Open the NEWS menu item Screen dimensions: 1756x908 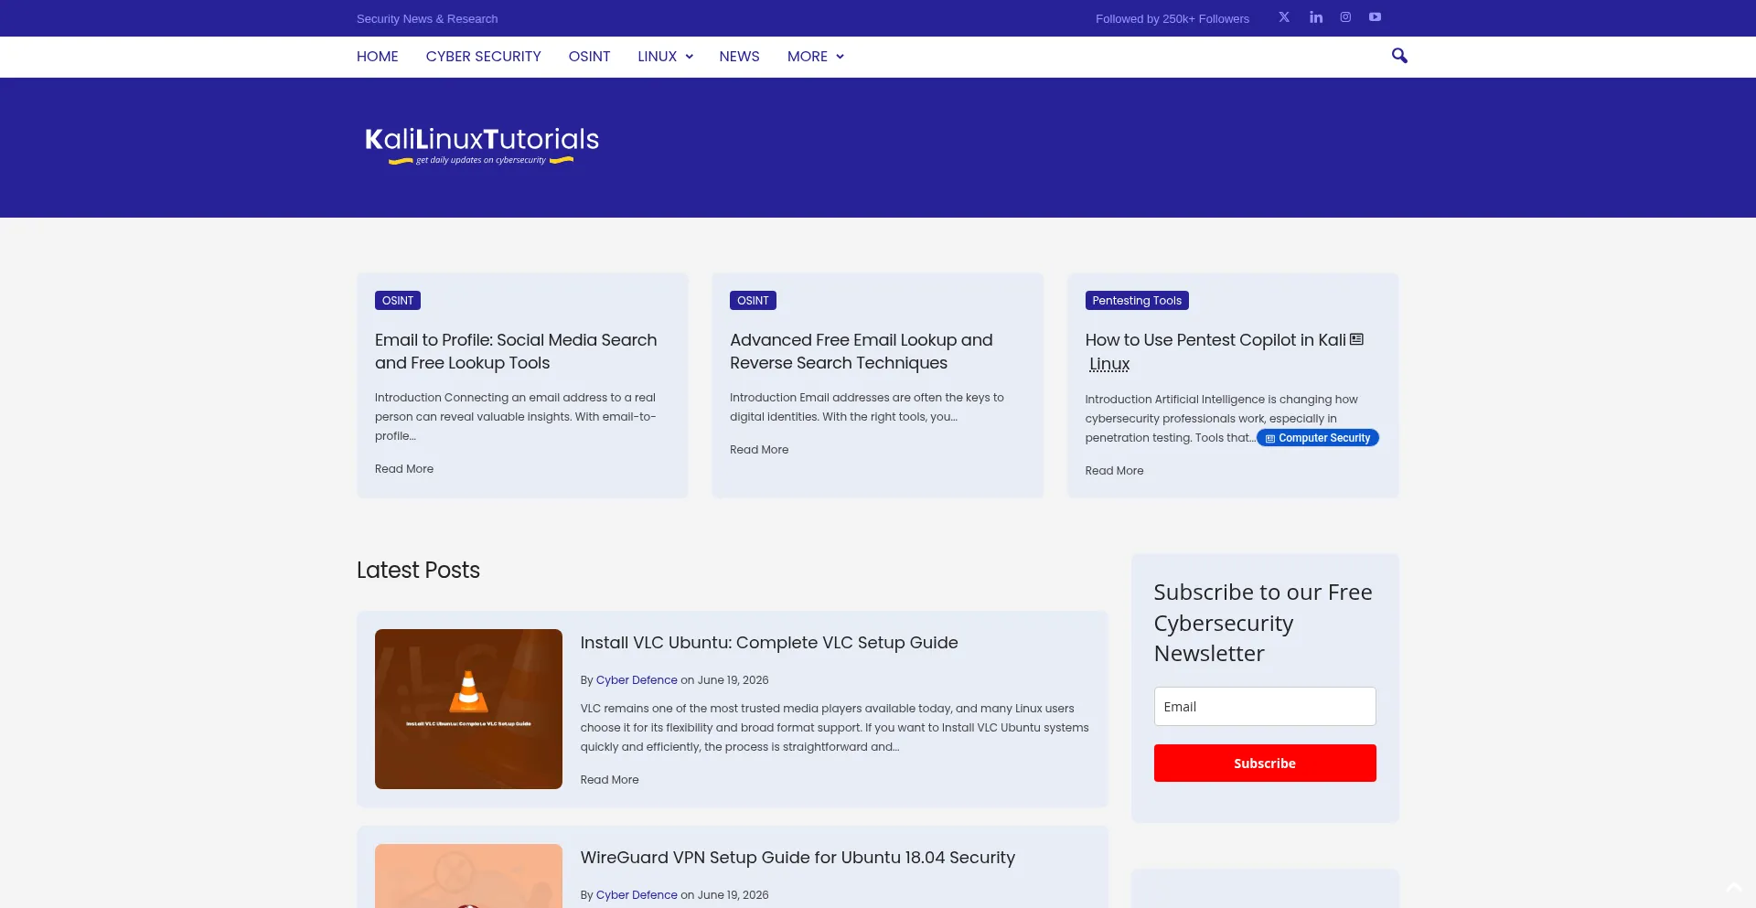(739, 57)
